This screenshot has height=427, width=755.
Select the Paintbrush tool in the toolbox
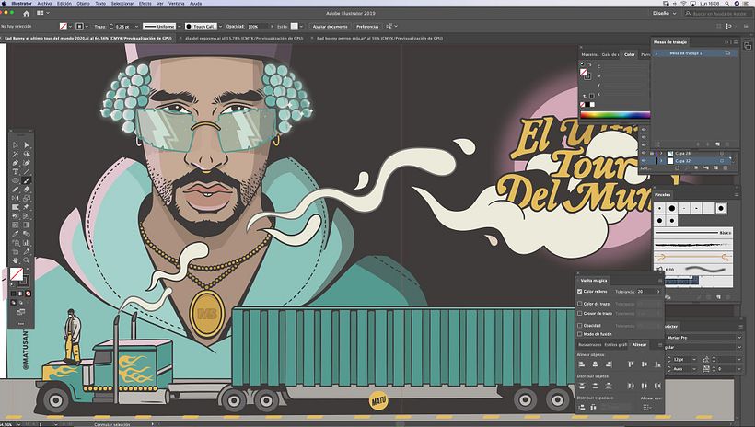pos(27,180)
